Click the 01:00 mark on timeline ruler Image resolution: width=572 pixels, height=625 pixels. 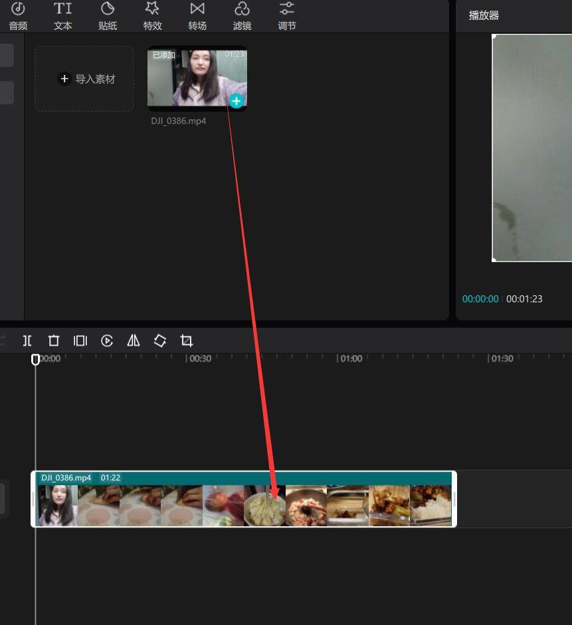(x=351, y=358)
